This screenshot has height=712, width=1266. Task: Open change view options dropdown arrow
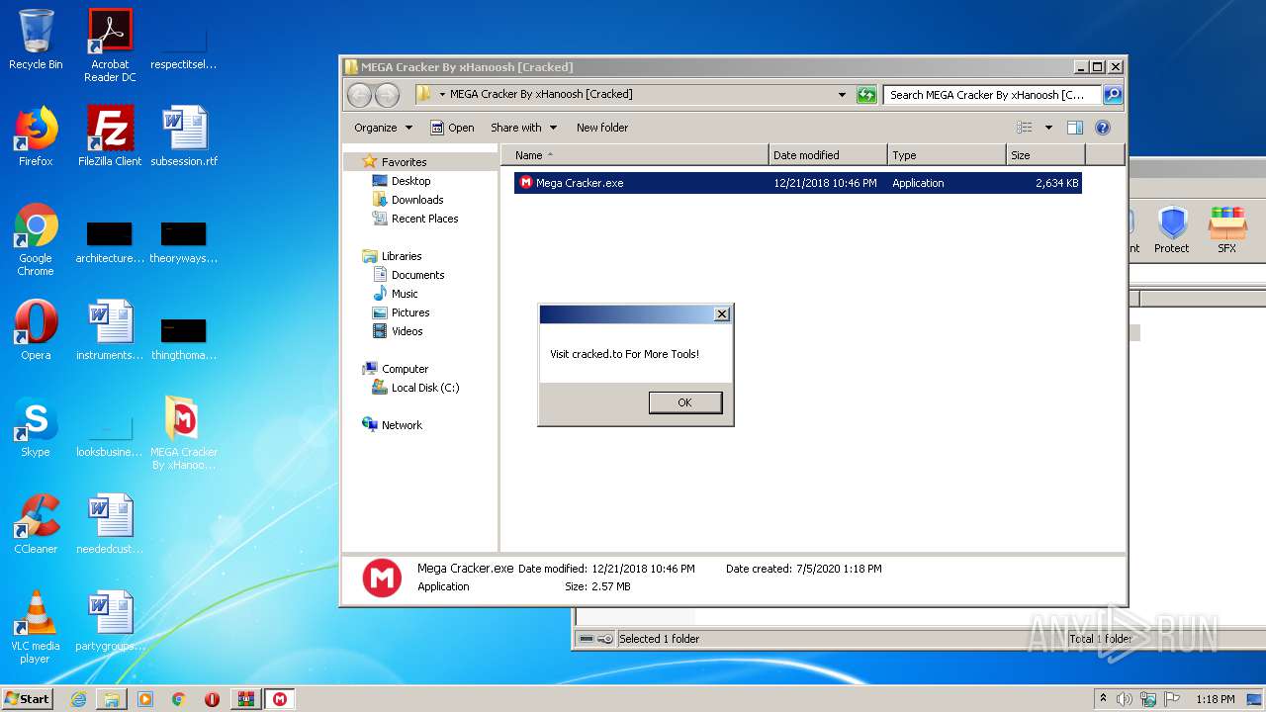1048,128
